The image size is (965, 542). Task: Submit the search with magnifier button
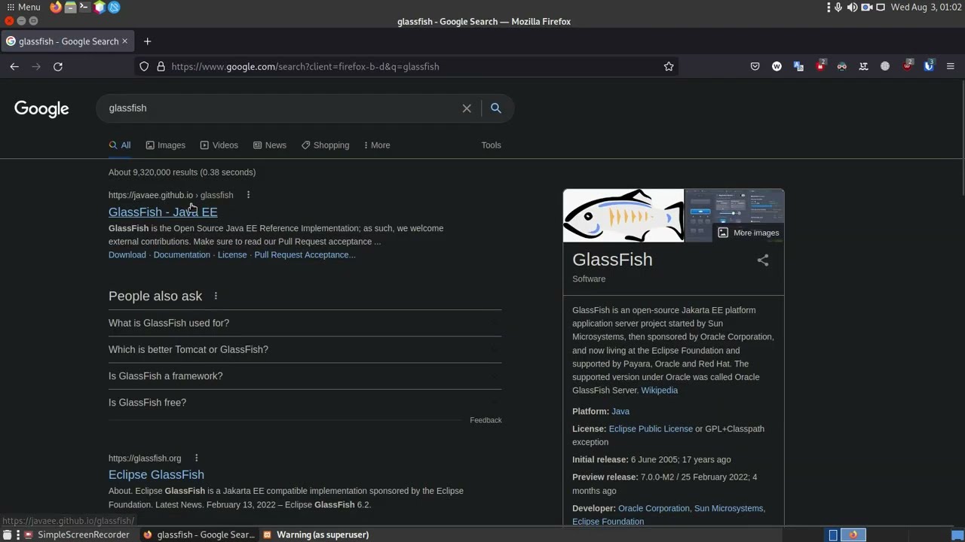496,108
